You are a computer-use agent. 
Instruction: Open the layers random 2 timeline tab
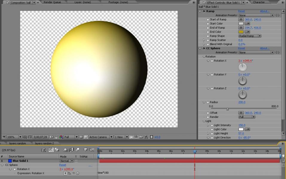tap(44, 143)
